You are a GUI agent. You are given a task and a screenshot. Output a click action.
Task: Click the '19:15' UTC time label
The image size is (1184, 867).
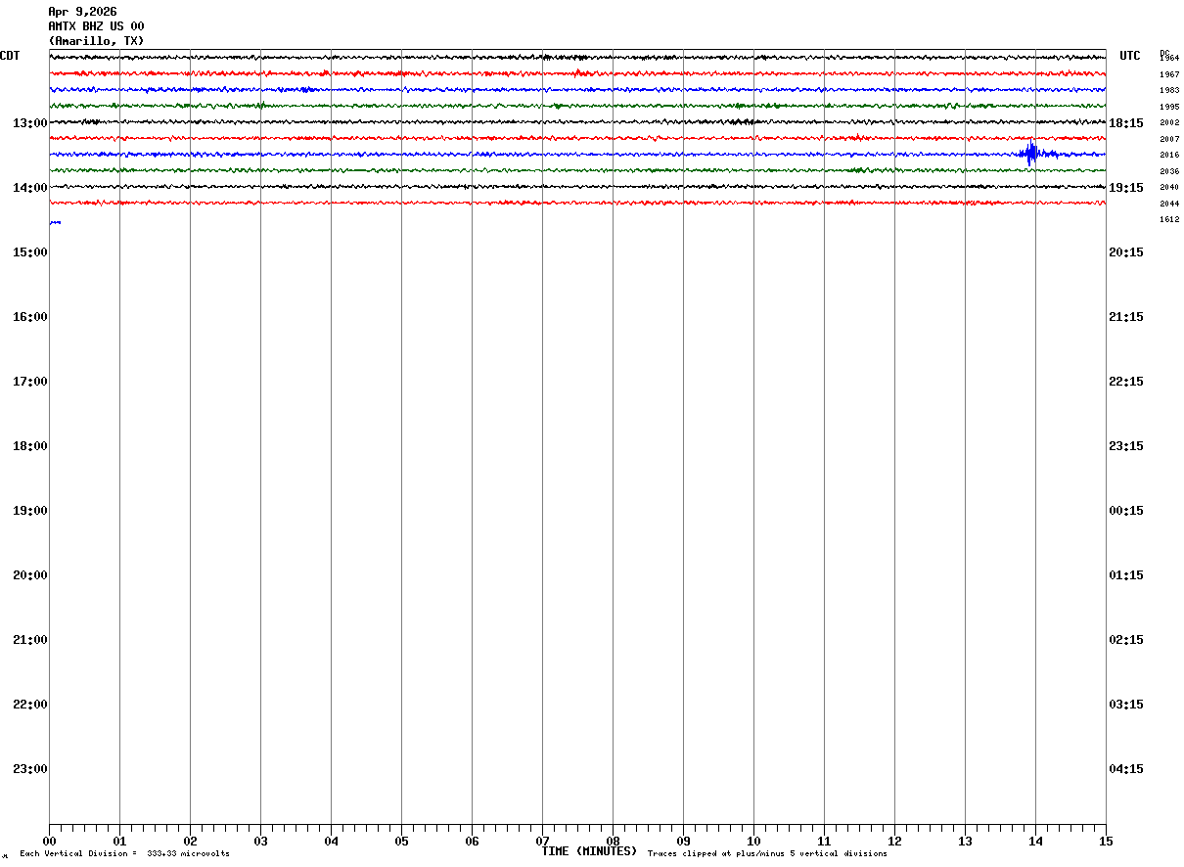pyautogui.click(x=1126, y=188)
